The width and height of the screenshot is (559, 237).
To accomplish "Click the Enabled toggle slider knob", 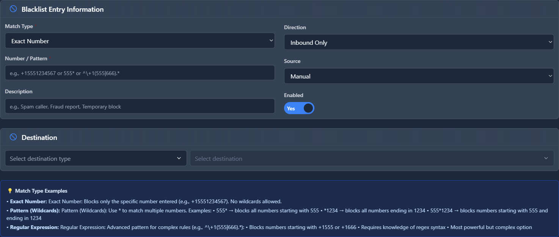I will 309,108.
